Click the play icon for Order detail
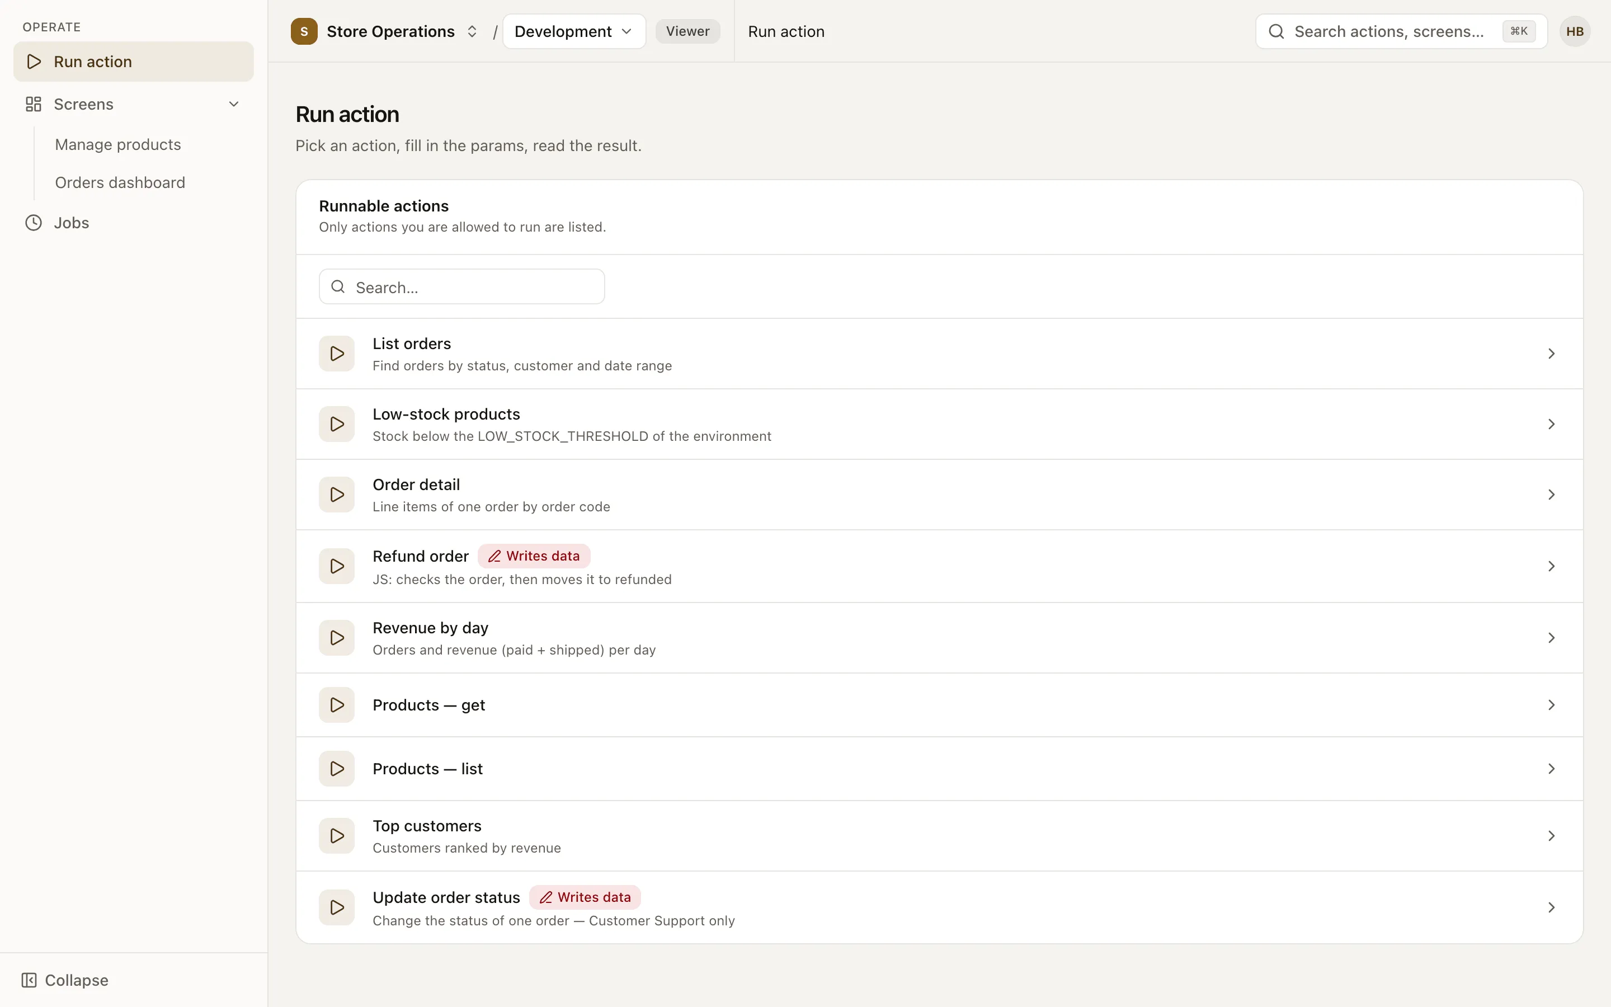 point(337,495)
